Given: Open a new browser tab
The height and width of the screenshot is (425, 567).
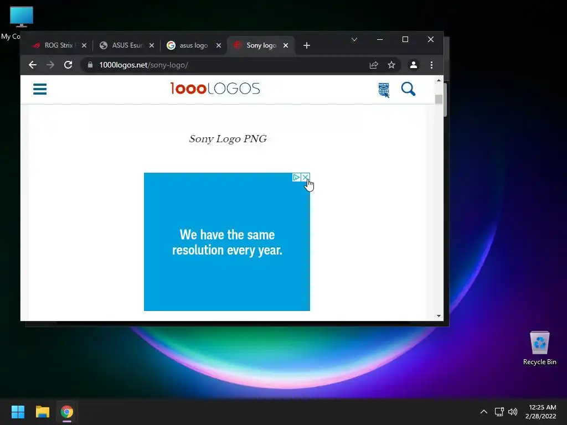Looking at the screenshot, I should coord(307,45).
